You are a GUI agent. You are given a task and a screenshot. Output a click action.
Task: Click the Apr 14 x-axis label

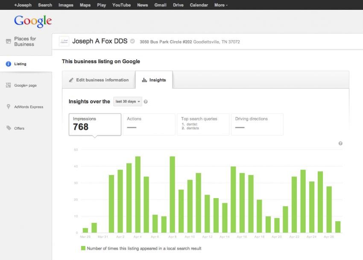coord(225,237)
